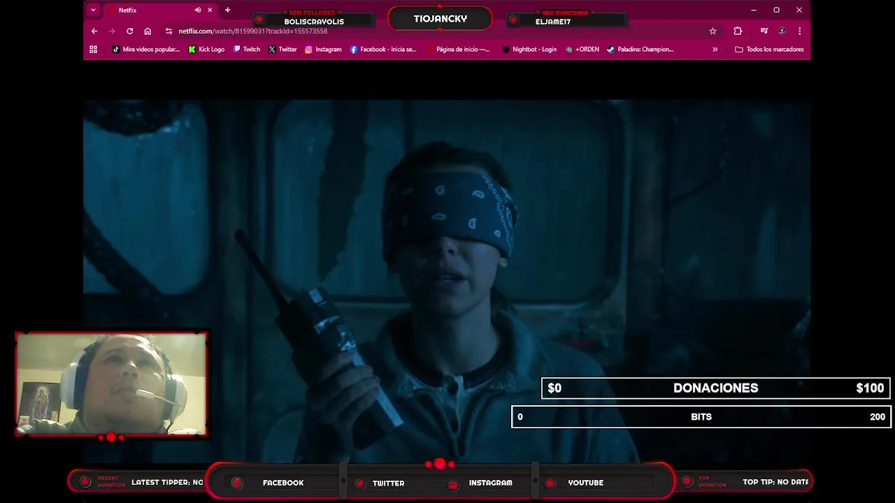Open the browser profile avatar
The width and height of the screenshot is (895, 503).
(x=782, y=31)
